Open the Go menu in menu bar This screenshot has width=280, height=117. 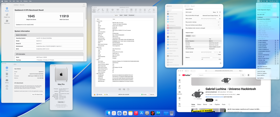point(21,1)
